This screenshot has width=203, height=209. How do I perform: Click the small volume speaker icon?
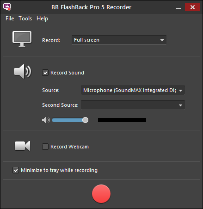click(46, 120)
